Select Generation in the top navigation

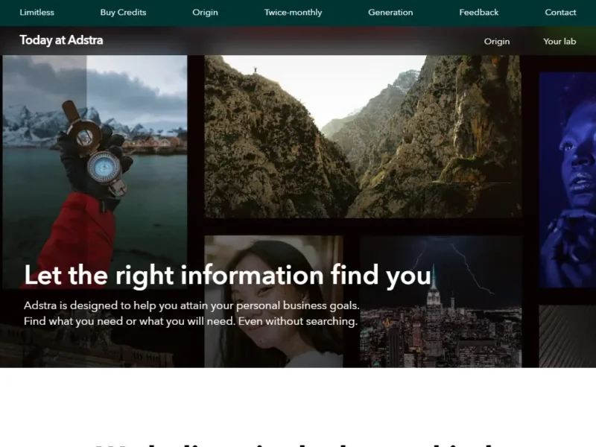click(x=390, y=12)
